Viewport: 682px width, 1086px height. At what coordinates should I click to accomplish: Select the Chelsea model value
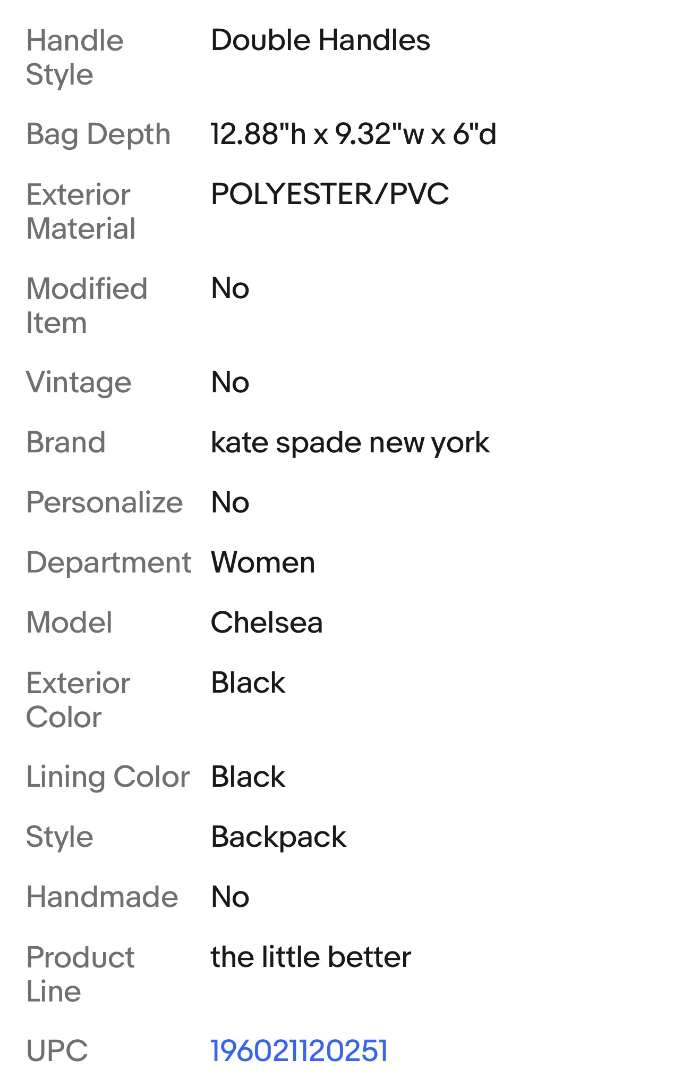point(267,622)
